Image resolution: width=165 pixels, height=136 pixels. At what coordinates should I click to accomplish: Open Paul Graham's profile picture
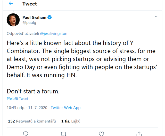(x=13, y=20)
